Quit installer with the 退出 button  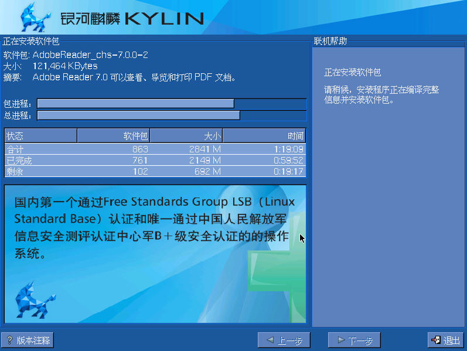pyautogui.click(x=445, y=340)
